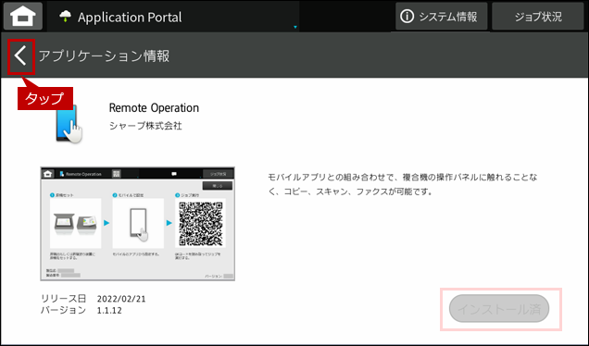
Task: Click the red タップ callout label
Action: pyautogui.click(x=45, y=98)
